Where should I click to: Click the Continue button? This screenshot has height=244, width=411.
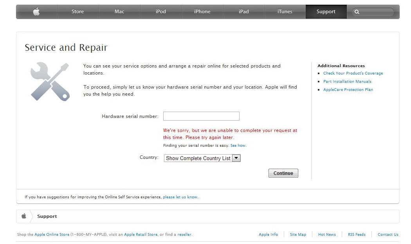[x=283, y=173]
